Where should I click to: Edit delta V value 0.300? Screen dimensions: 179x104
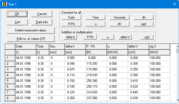pyautogui.click(x=138, y=64)
